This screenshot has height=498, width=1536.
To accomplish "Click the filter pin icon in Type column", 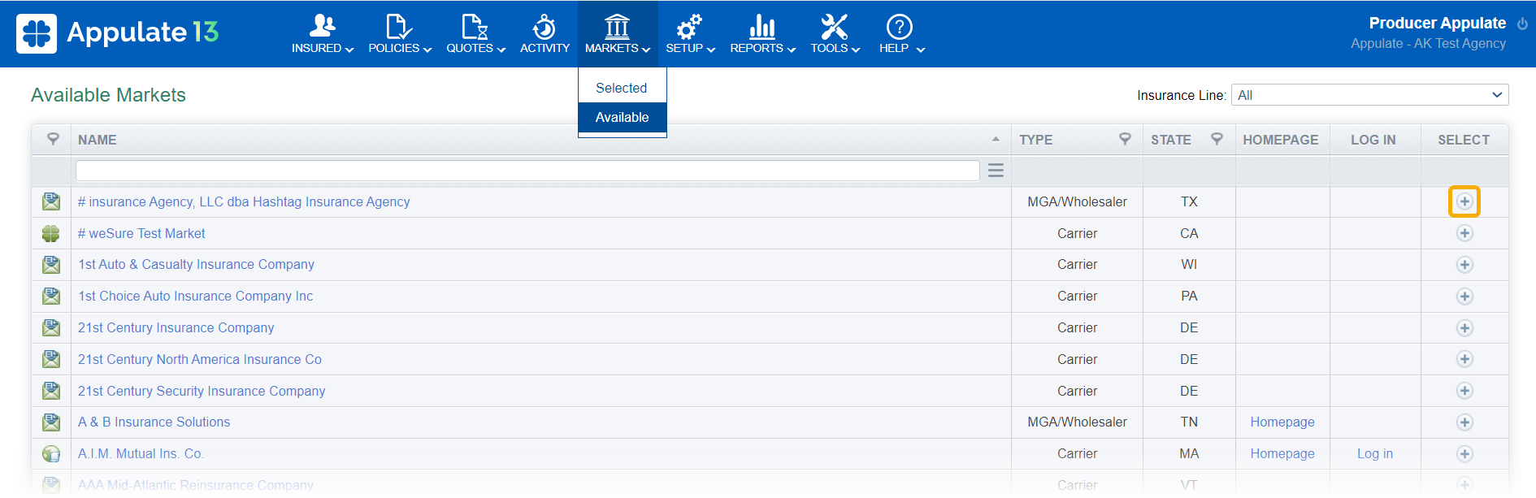I will [1125, 139].
